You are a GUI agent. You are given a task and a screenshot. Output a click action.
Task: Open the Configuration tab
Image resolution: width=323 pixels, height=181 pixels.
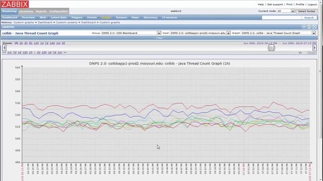coord(59,11)
